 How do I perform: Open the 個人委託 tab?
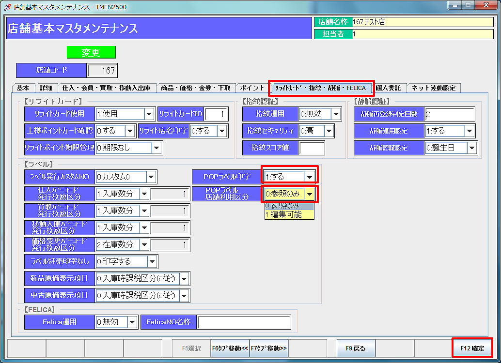pyautogui.click(x=389, y=88)
